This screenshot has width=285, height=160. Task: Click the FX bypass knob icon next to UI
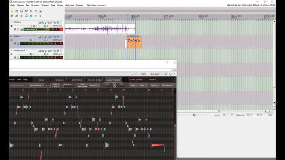[170, 74]
